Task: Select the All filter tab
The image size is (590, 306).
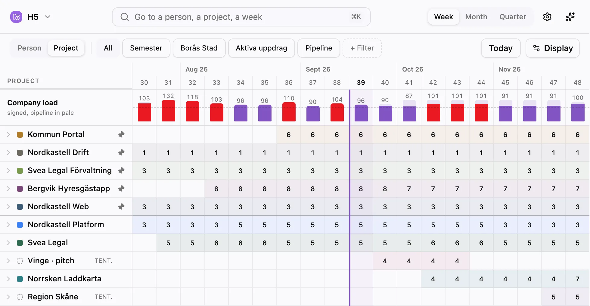Action: pyautogui.click(x=108, y=48)
